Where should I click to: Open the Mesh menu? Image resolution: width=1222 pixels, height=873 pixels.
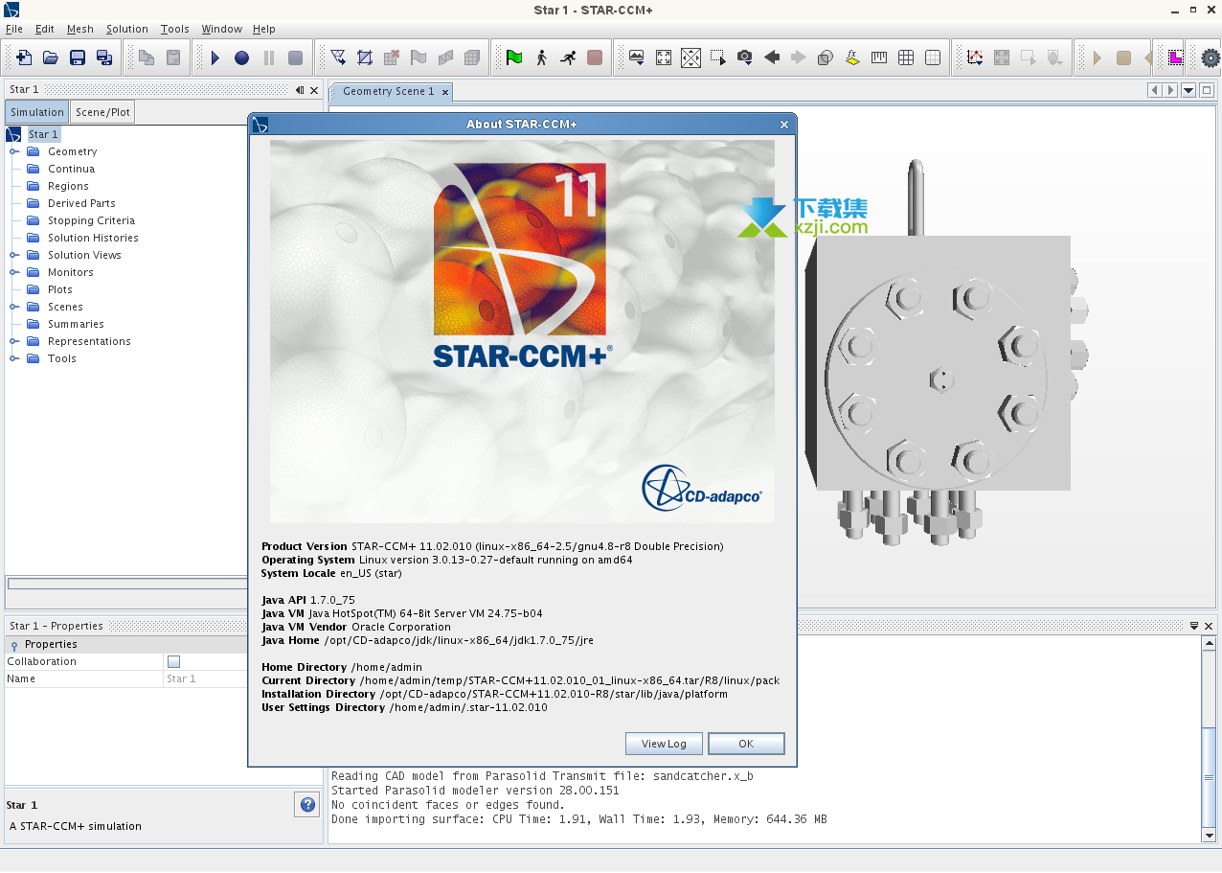tap(80, 29)
